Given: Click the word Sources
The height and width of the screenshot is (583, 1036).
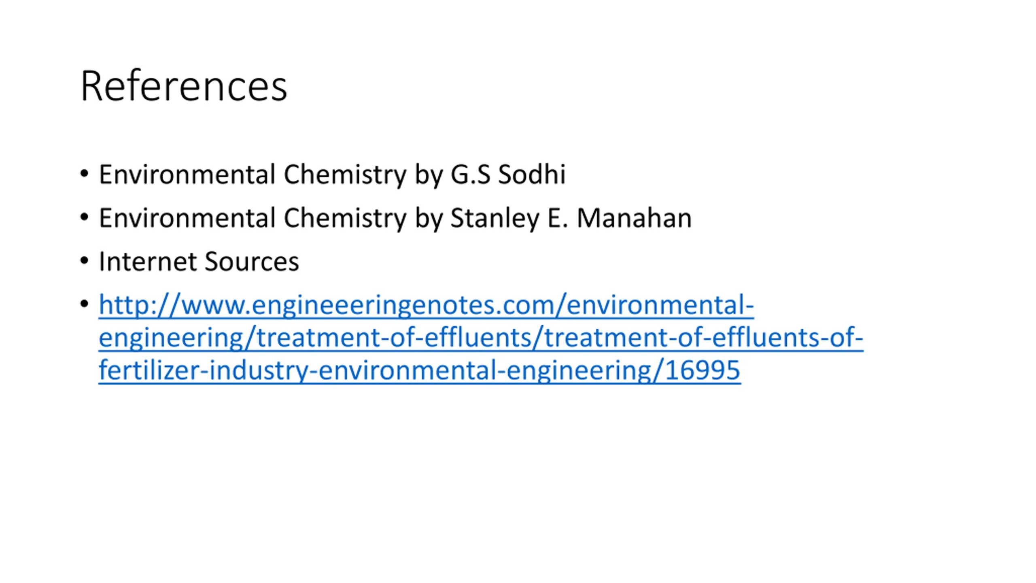Looking at the screenshot, I should [252, 261].
